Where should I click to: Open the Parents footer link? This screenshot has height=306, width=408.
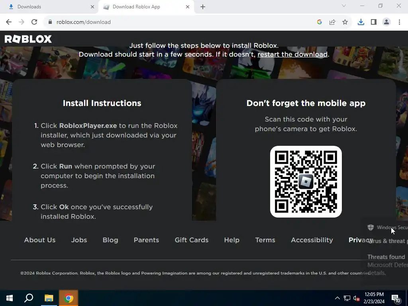(x=146, y=240)
